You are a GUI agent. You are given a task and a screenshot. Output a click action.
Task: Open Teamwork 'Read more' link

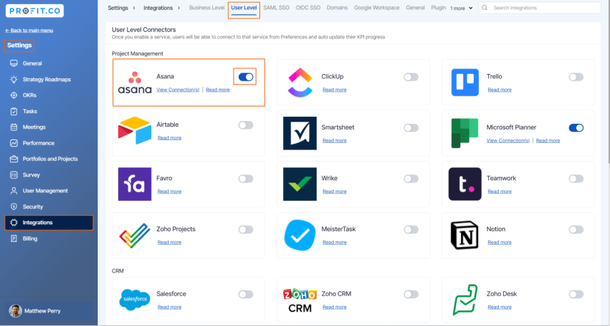(500, 191)
